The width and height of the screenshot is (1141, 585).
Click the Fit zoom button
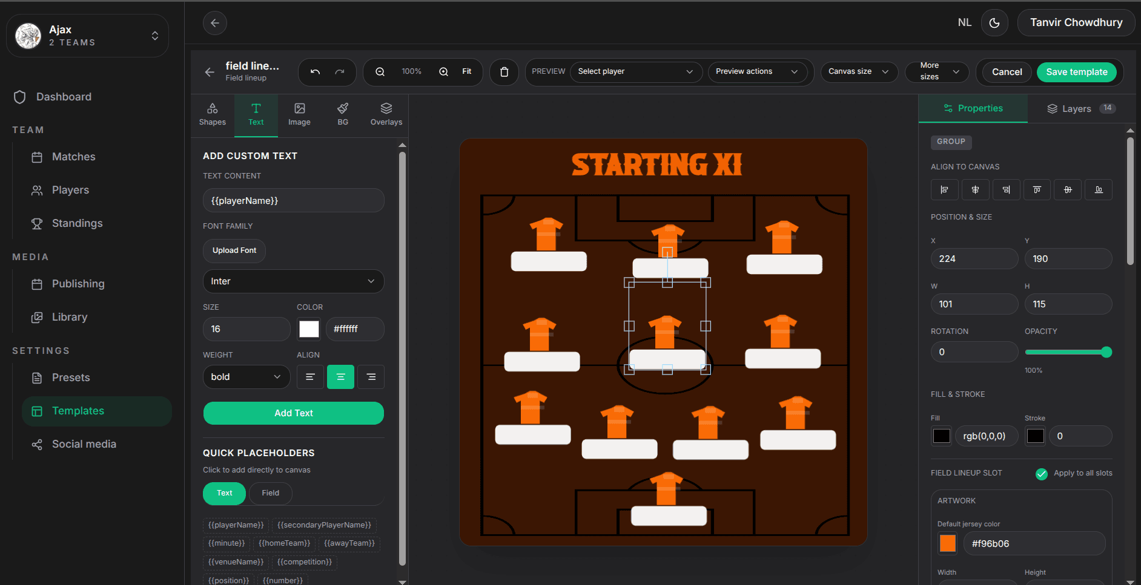point(466,71)
